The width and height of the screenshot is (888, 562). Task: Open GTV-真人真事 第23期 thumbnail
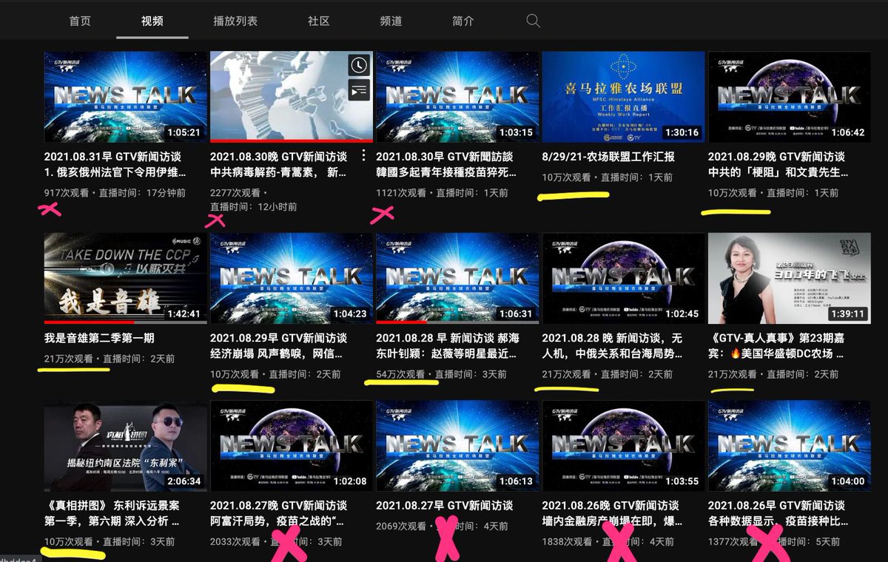pyautogui.click(x=790, y=278)
